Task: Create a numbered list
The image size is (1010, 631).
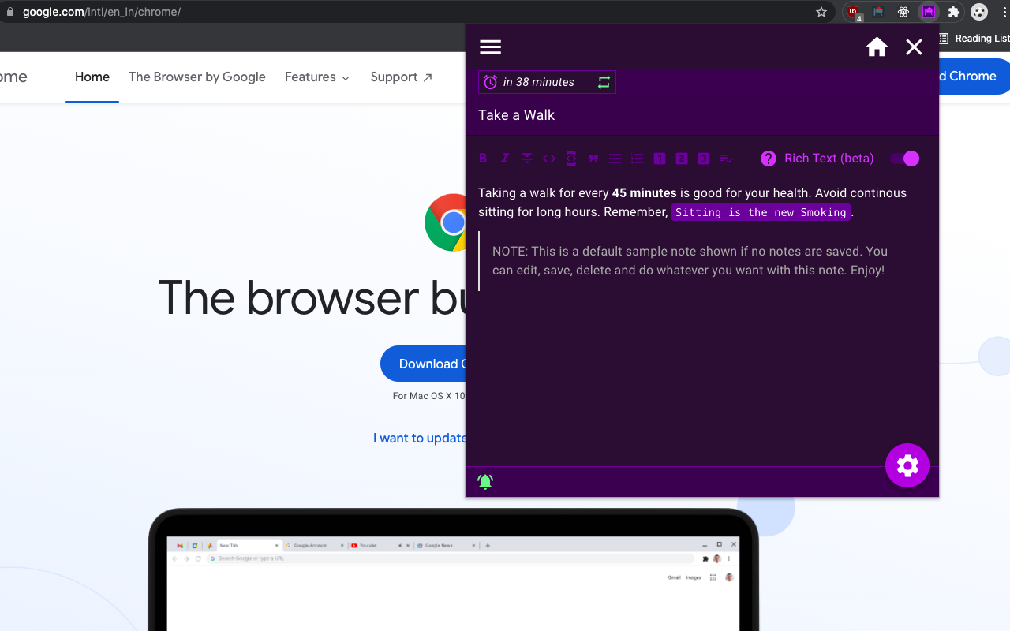Action: (x=638, y=159)
